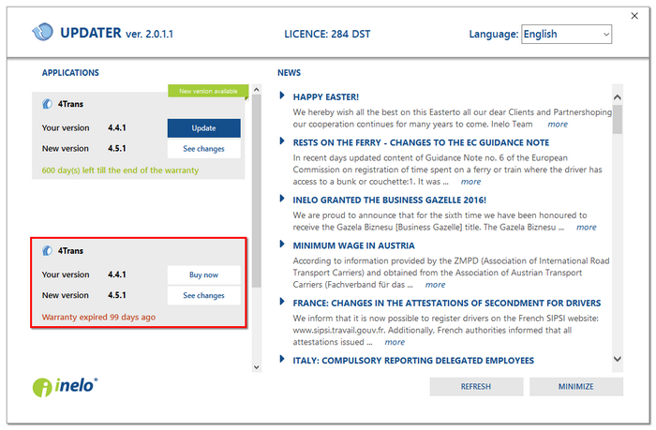
Task: Close the Updater window
Action: point(634,16)
